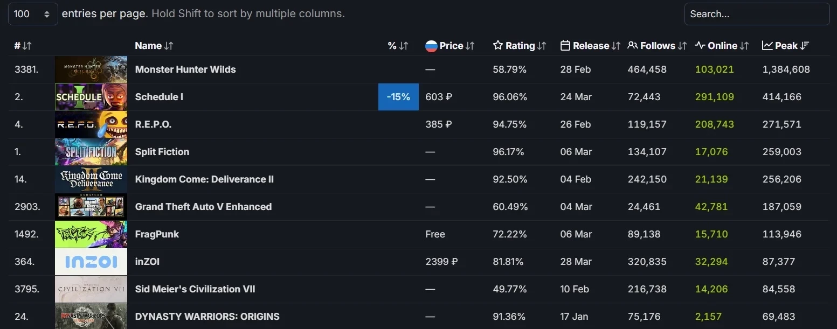This screenshot has height=329, width=837.
Task: Sort by the Online activity column
Action: (722, 46)
